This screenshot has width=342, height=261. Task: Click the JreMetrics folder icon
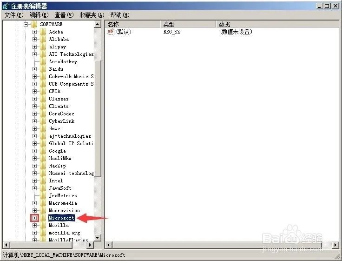coord(43,196)
